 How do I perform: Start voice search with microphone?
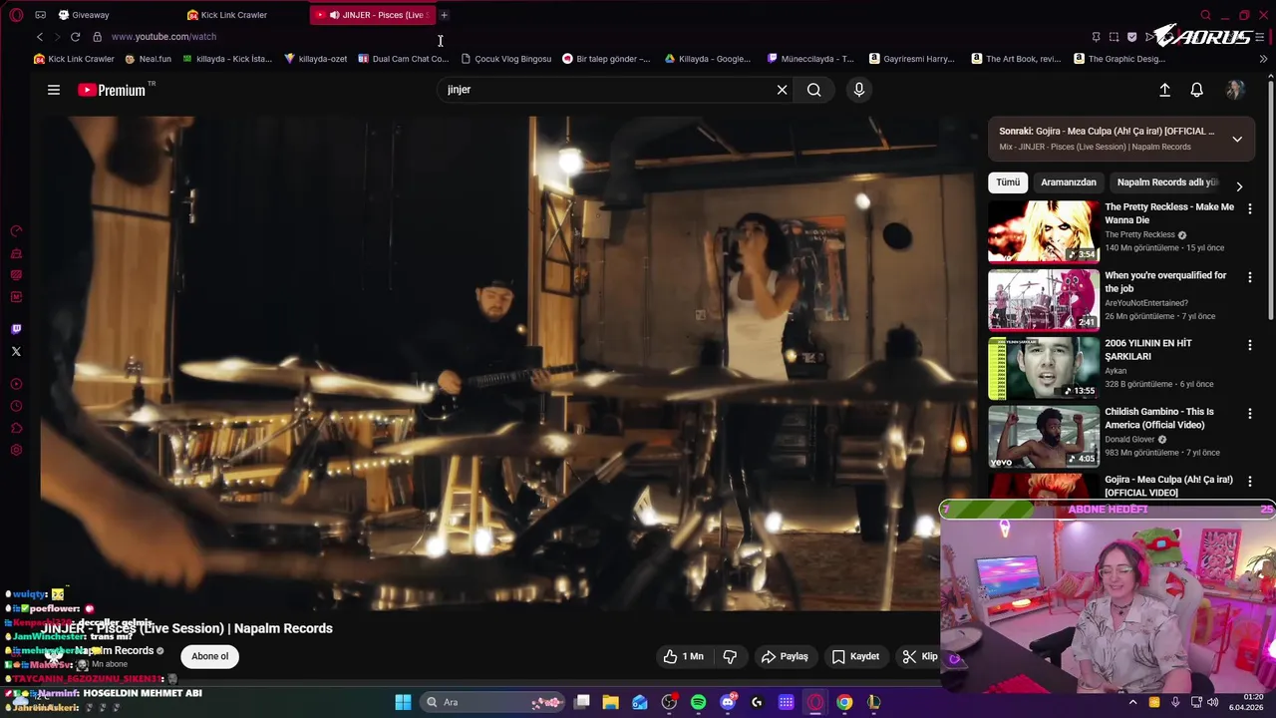(859, 90)
